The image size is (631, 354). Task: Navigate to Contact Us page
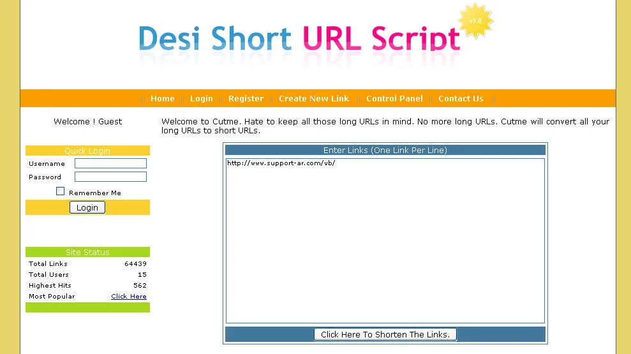coord(461,99)
